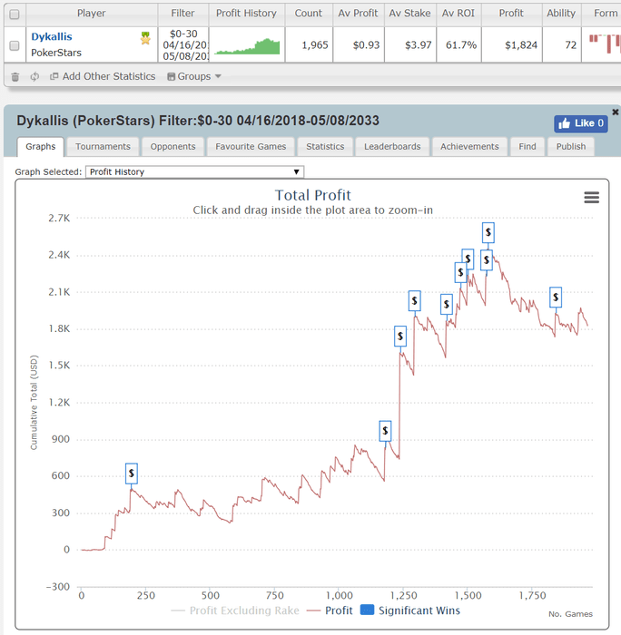Click the $0.93 Av Profit value
Screen dimensions: 621x635
(x=366, y=45)
